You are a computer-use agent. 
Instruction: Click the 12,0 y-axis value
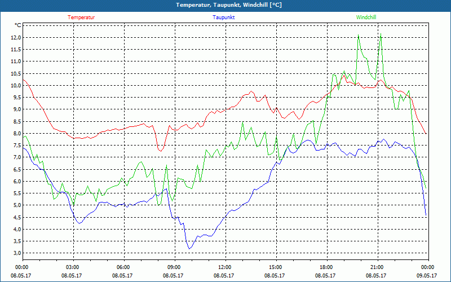[16, 37]
